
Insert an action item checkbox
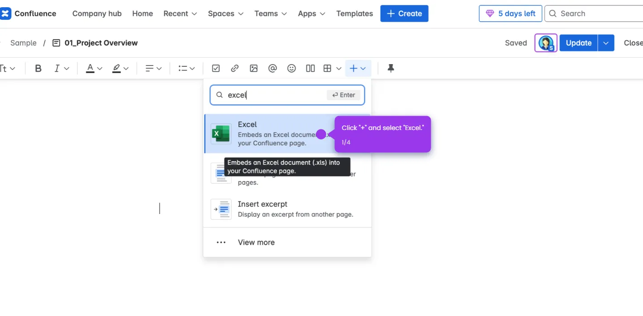[216, 68]
